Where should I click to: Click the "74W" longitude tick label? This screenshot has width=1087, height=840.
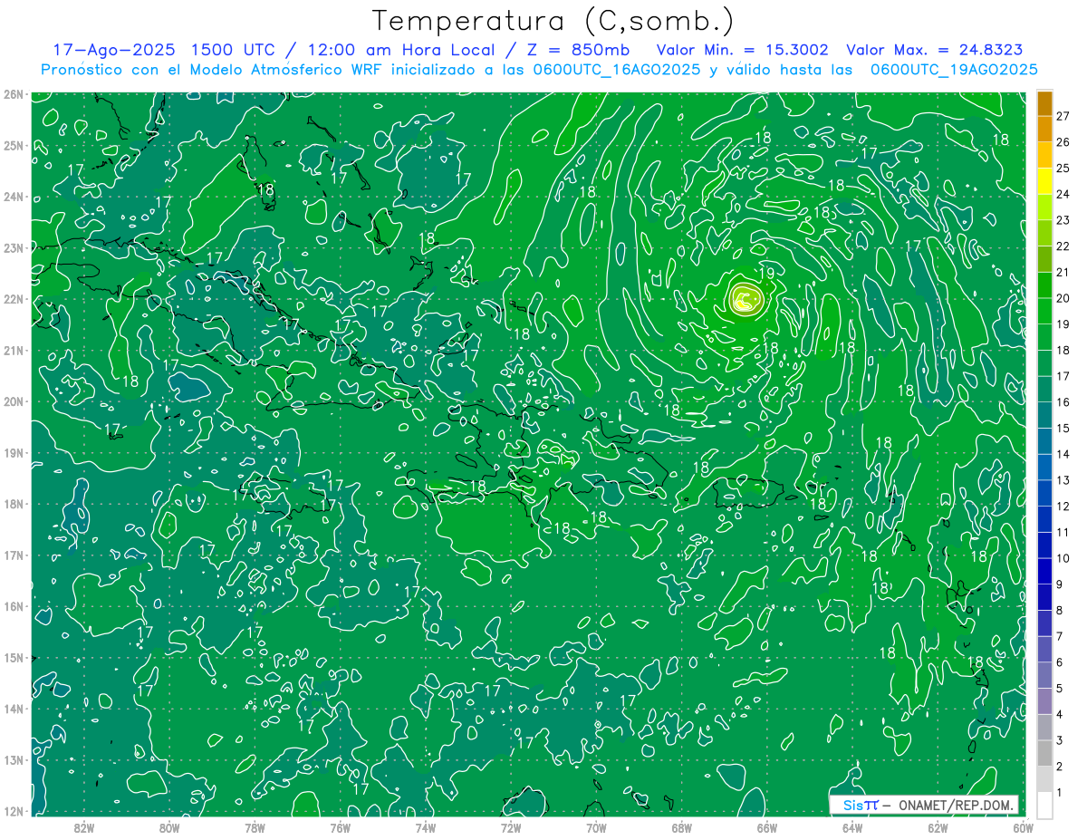pos(426,827)
